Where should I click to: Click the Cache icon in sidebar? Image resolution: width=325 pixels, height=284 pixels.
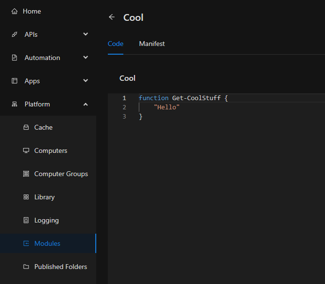(x=26, y=127)
